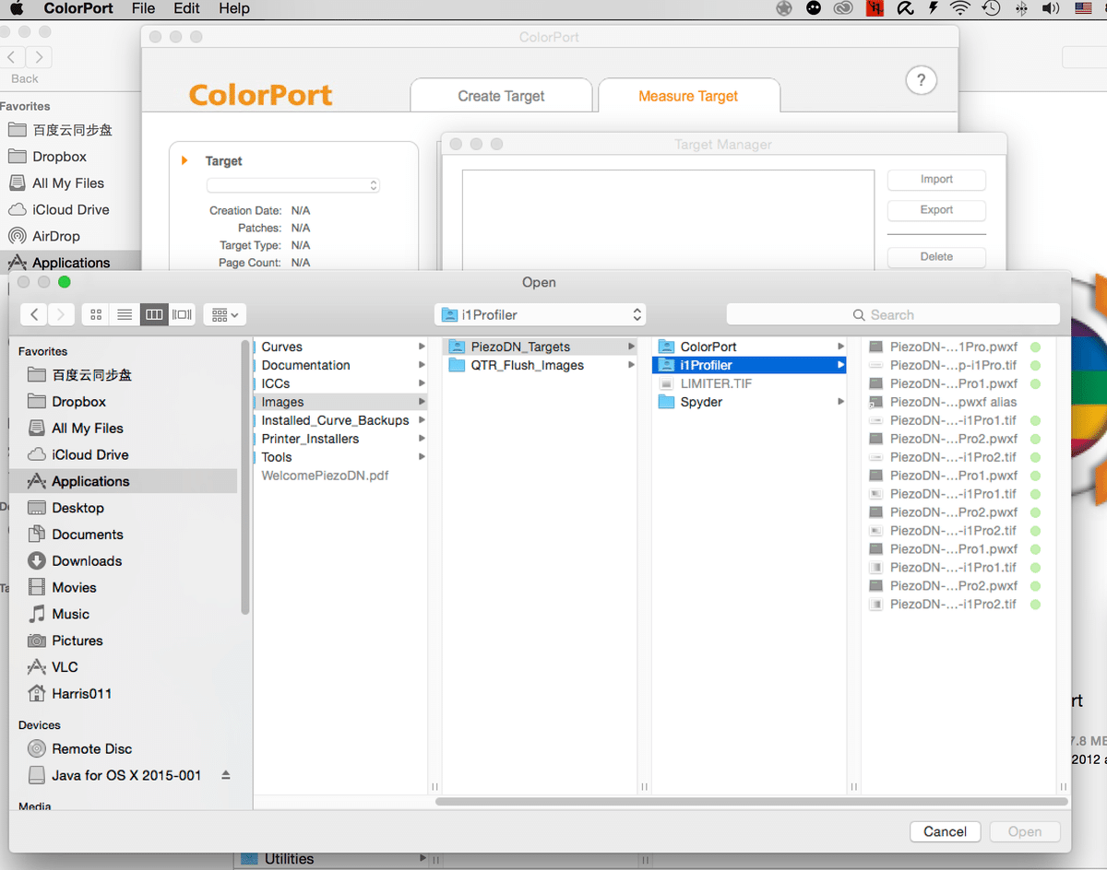Click the Cancel button
Viewport: 1107px width, 870px height.
point(945,831)
